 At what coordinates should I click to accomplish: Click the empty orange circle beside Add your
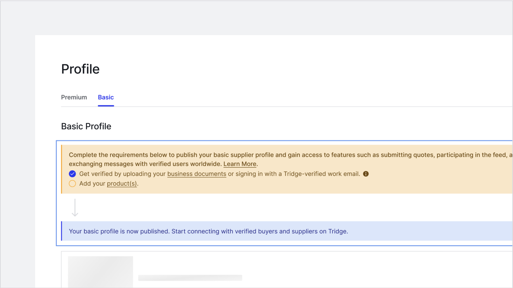pyautogui.click(x=72, y=184)
